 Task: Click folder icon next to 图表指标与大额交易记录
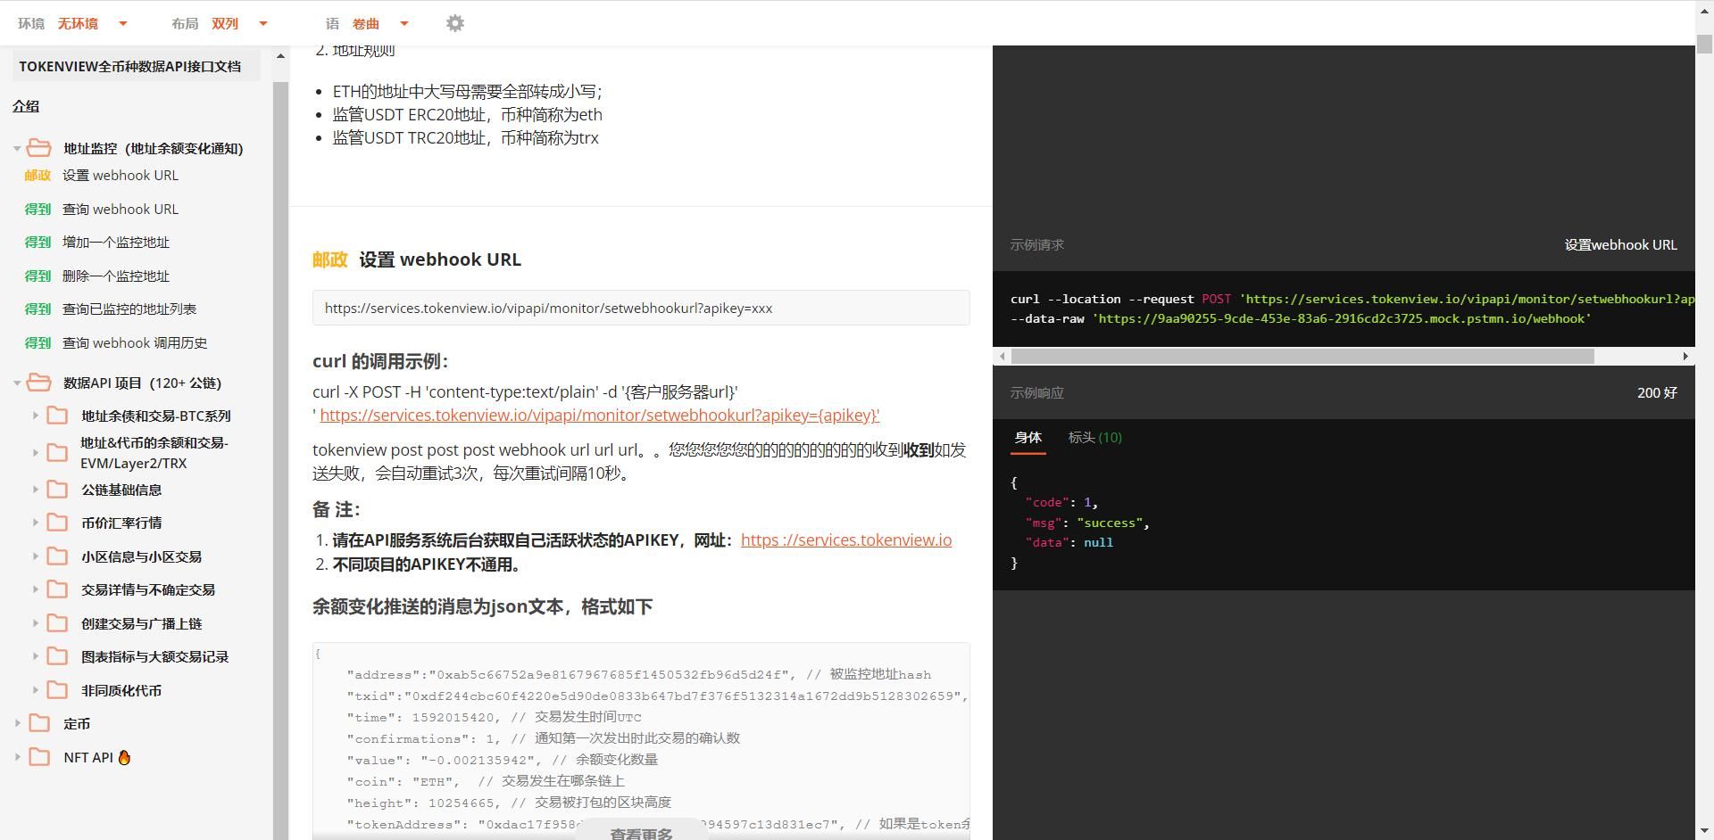pos(57,656)
